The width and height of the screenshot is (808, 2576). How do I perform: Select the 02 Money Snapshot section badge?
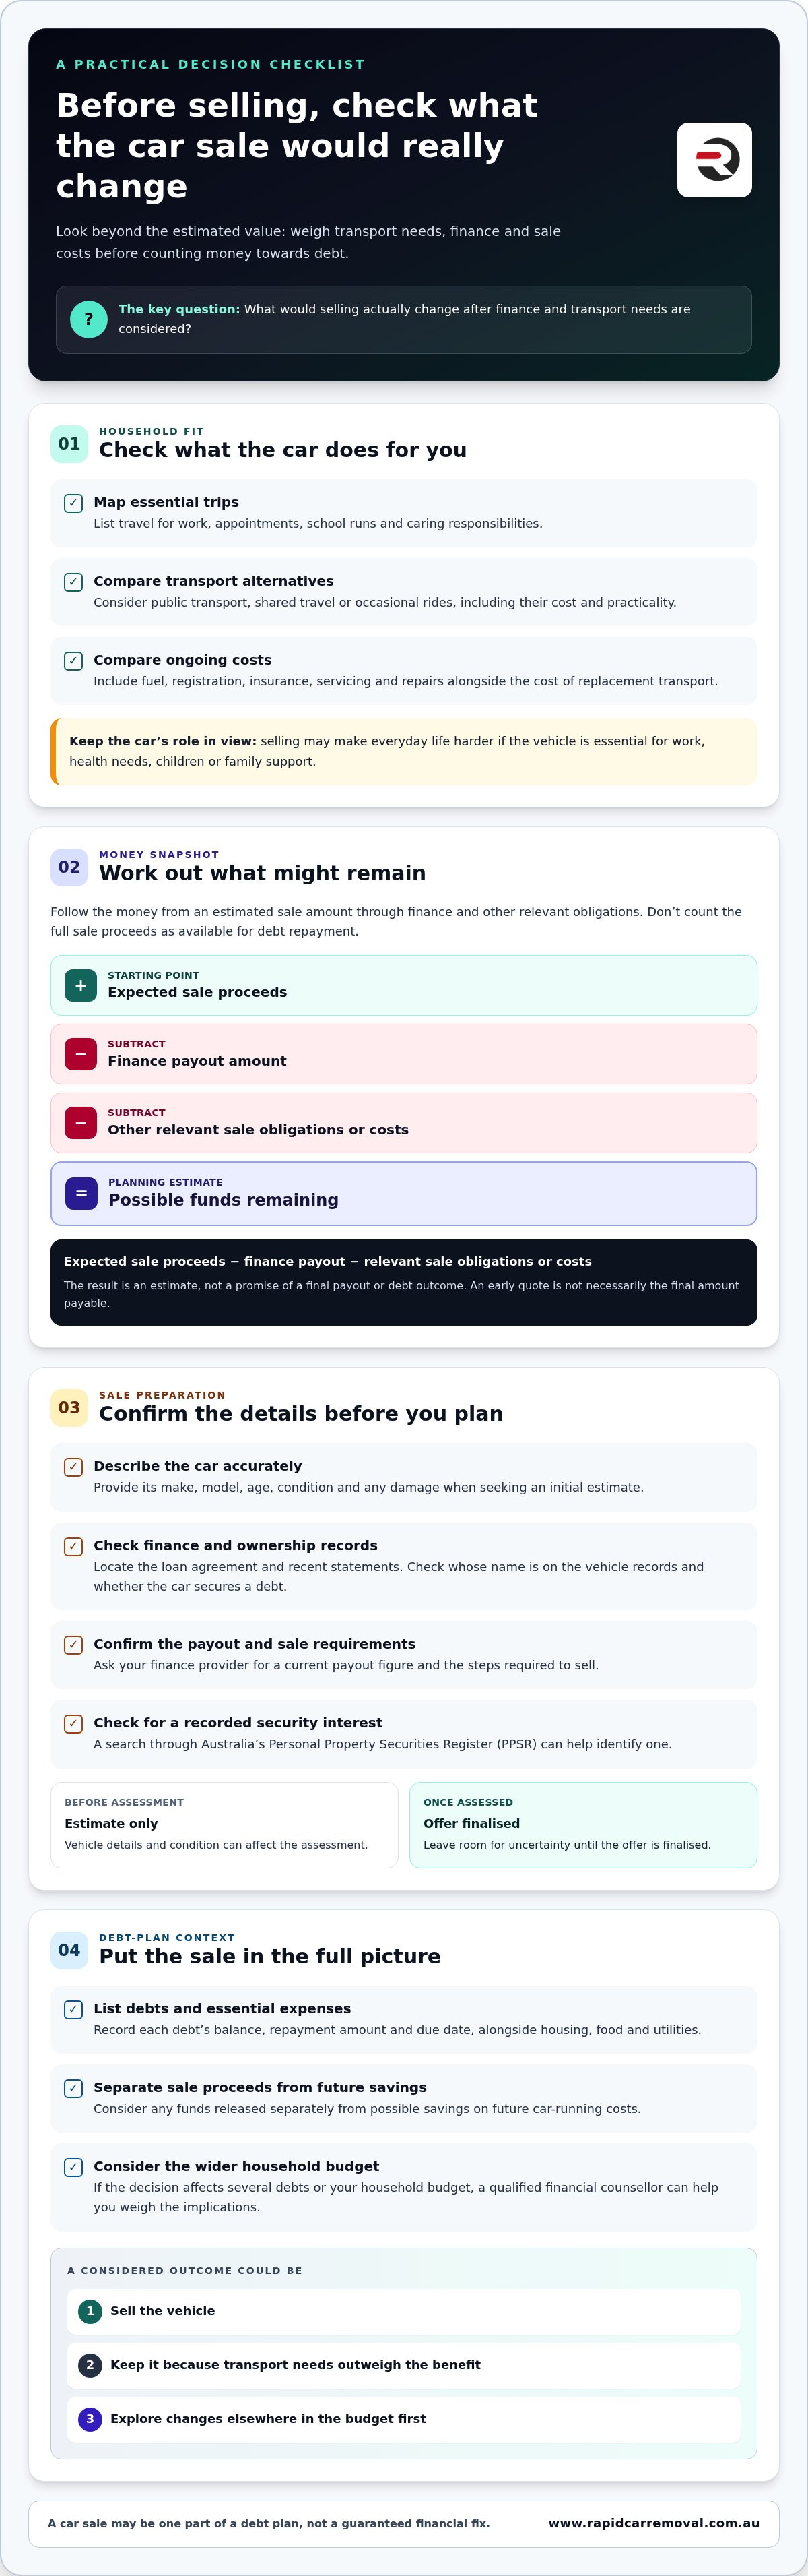69,867
